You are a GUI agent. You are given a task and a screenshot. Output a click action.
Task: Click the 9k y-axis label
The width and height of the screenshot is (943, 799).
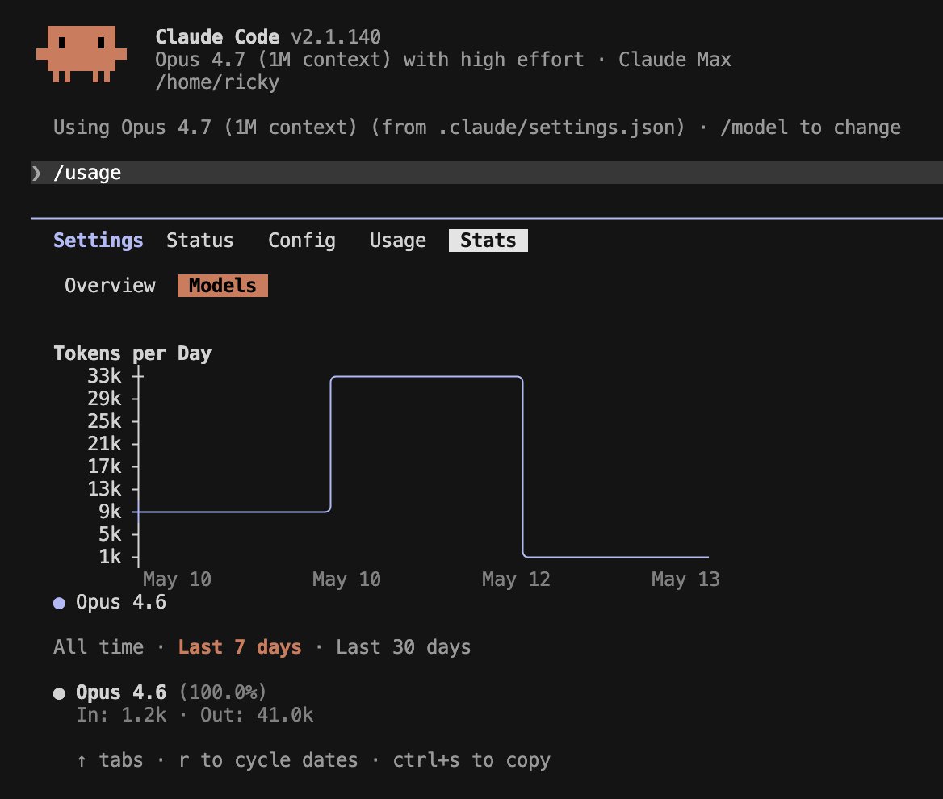coord(110,512)
